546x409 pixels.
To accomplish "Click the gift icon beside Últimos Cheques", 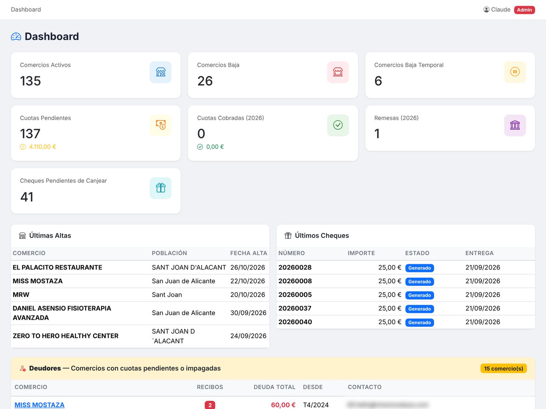I will [x=288, y=236].
